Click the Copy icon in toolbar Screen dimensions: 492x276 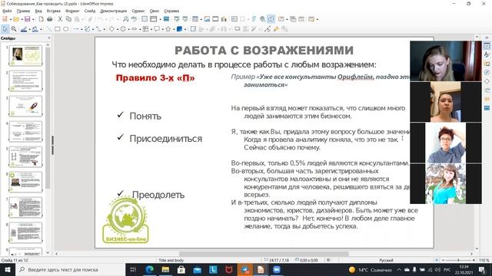(68, 19)
